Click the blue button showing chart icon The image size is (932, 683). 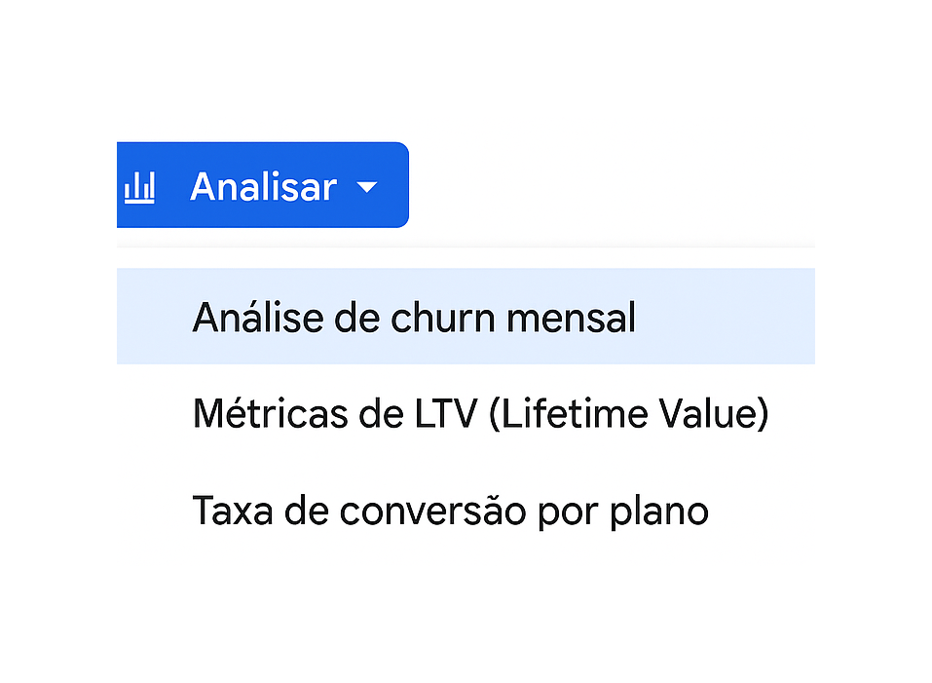[x=263, y=185]
